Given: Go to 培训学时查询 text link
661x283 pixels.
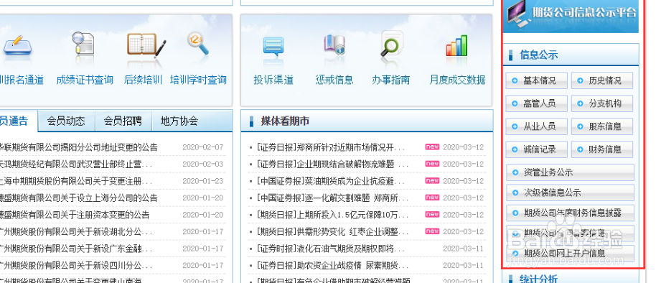Looking at the screenshot, I should (x=198, y=80).
